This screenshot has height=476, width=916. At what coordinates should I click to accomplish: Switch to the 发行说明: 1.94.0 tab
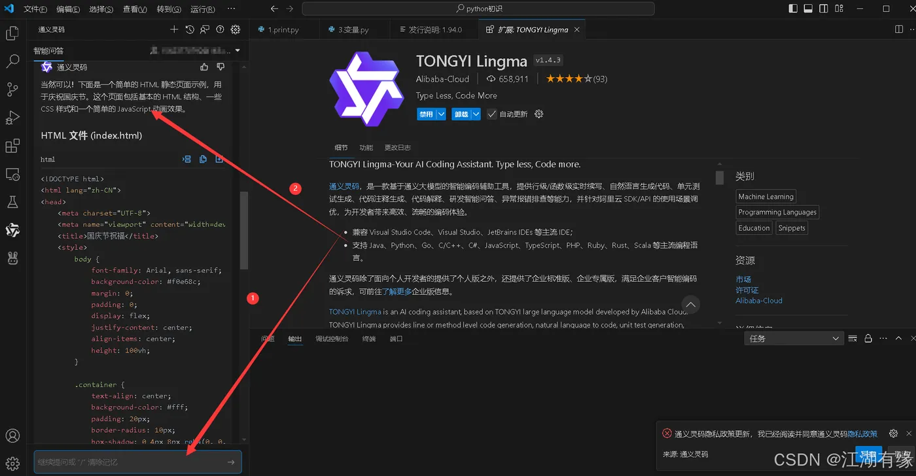435,29
